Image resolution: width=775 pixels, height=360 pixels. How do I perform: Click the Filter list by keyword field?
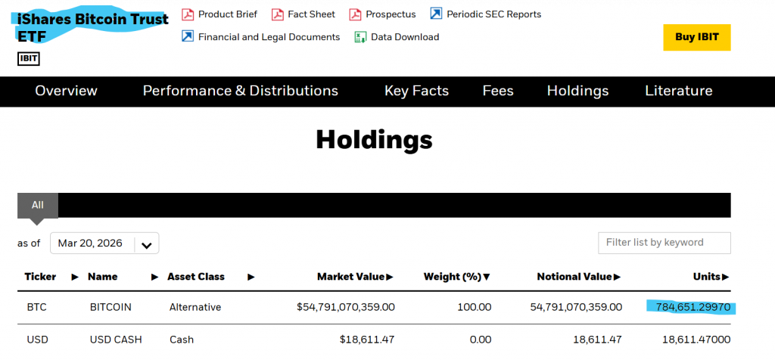[x=664, y=243]
